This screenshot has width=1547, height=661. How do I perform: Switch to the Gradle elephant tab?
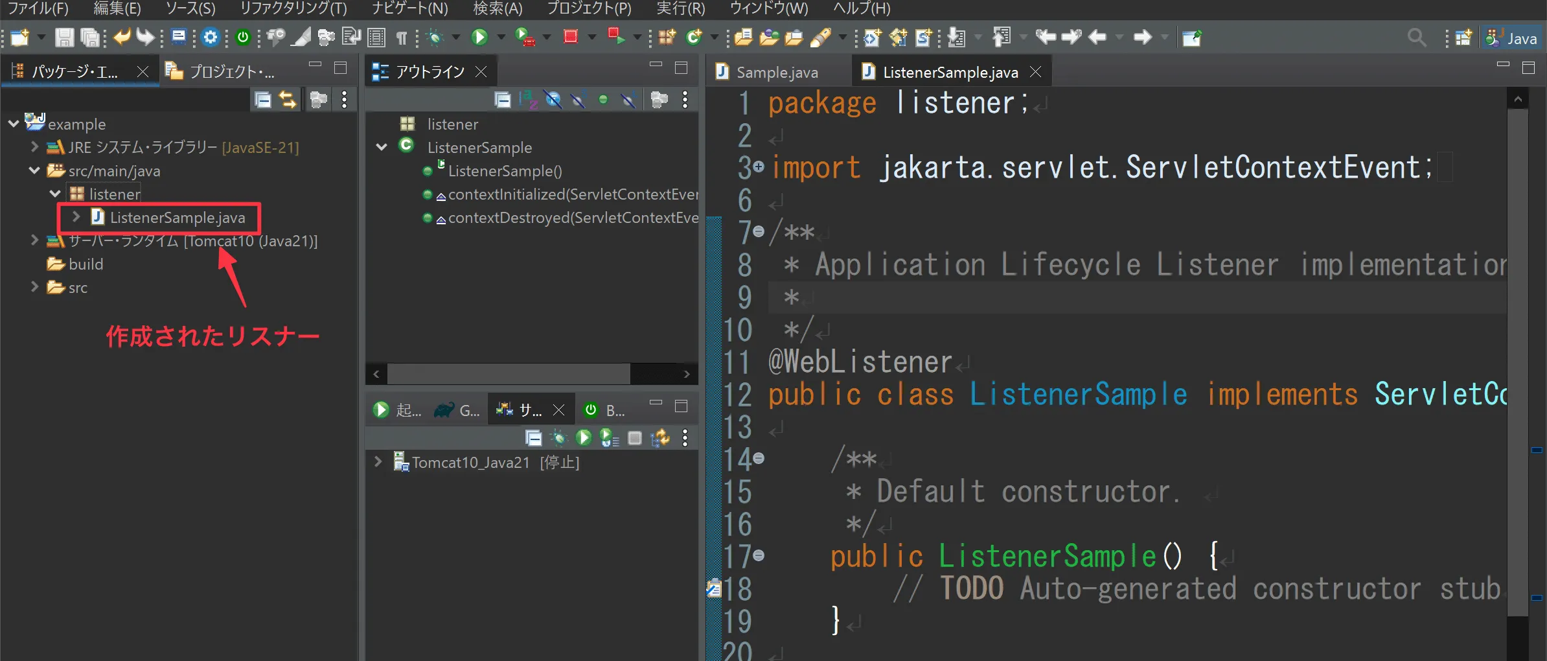click(457, 410)
